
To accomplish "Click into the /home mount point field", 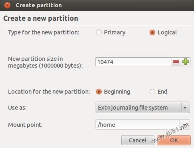I will [138, 125].
